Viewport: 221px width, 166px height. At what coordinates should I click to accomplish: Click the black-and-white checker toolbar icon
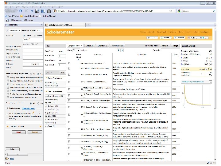coord(37,11)
